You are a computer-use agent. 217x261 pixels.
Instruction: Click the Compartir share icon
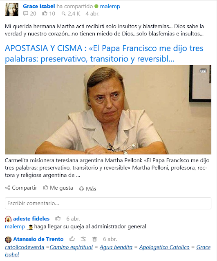click(8, 188)
